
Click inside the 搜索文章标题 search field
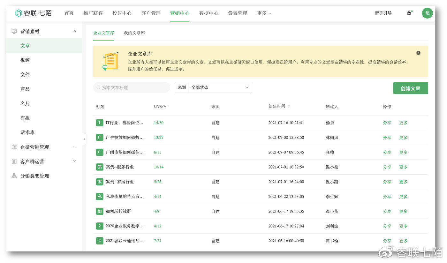[x=132, y=87]
